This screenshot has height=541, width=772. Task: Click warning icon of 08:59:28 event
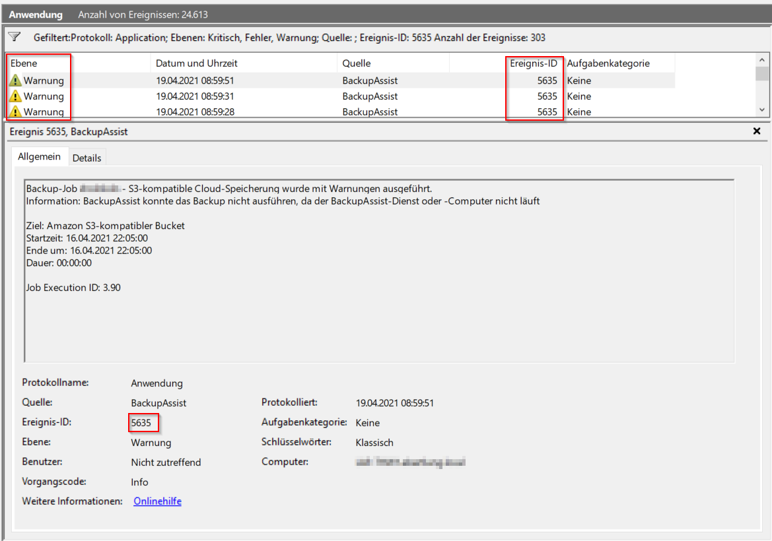[x=16, y=111]
